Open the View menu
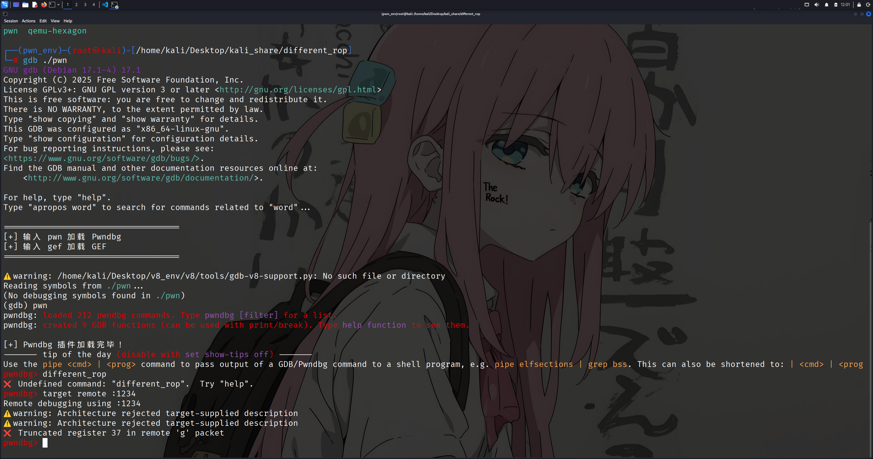 tap(55, 21)
